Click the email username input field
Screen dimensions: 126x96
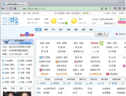point(98,23)
